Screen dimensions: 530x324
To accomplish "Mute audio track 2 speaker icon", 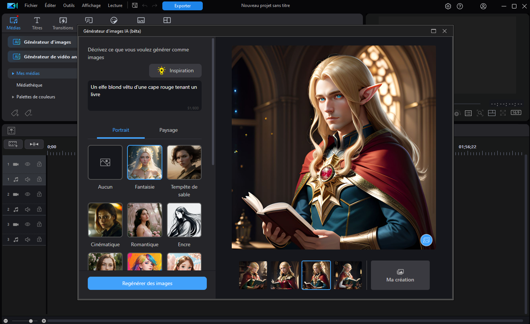I will [28, 209].
